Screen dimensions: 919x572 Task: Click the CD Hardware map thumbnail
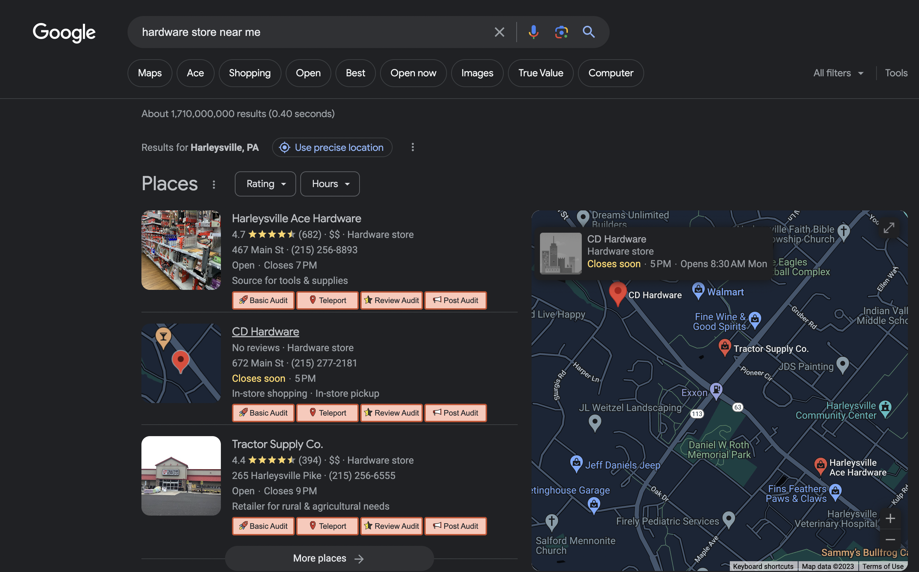click(181, 363)
